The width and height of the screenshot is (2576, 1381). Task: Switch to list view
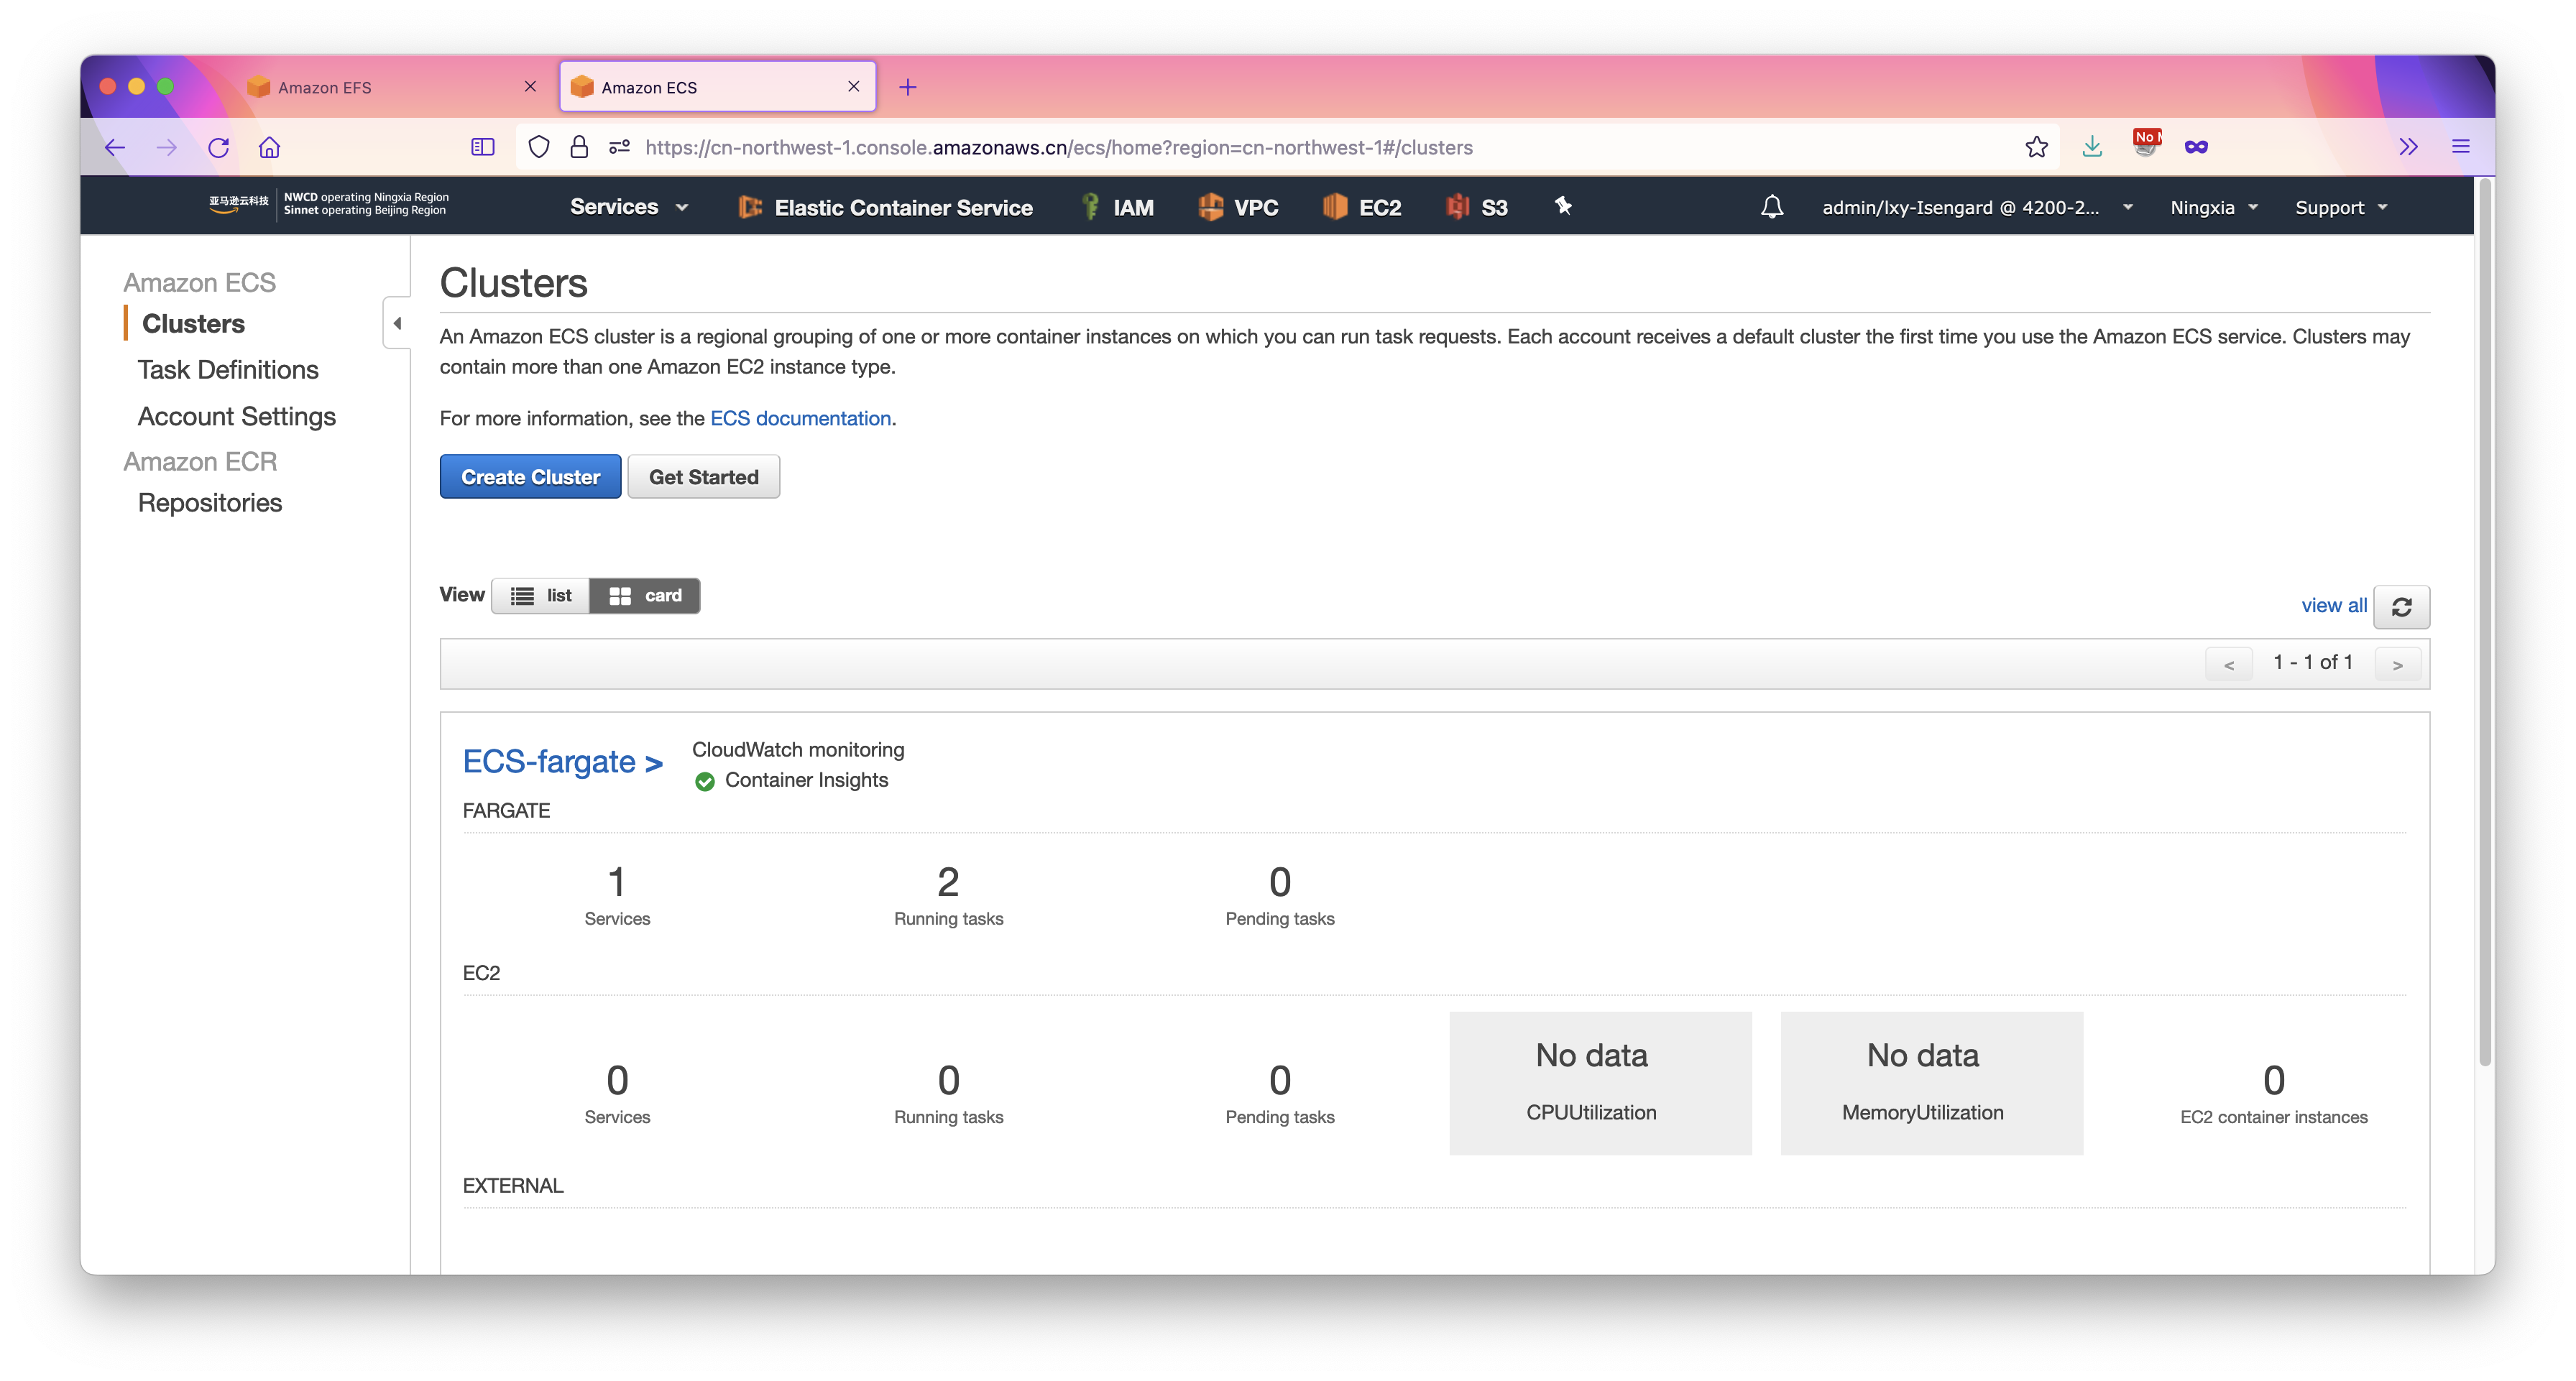tap(541, 595)
